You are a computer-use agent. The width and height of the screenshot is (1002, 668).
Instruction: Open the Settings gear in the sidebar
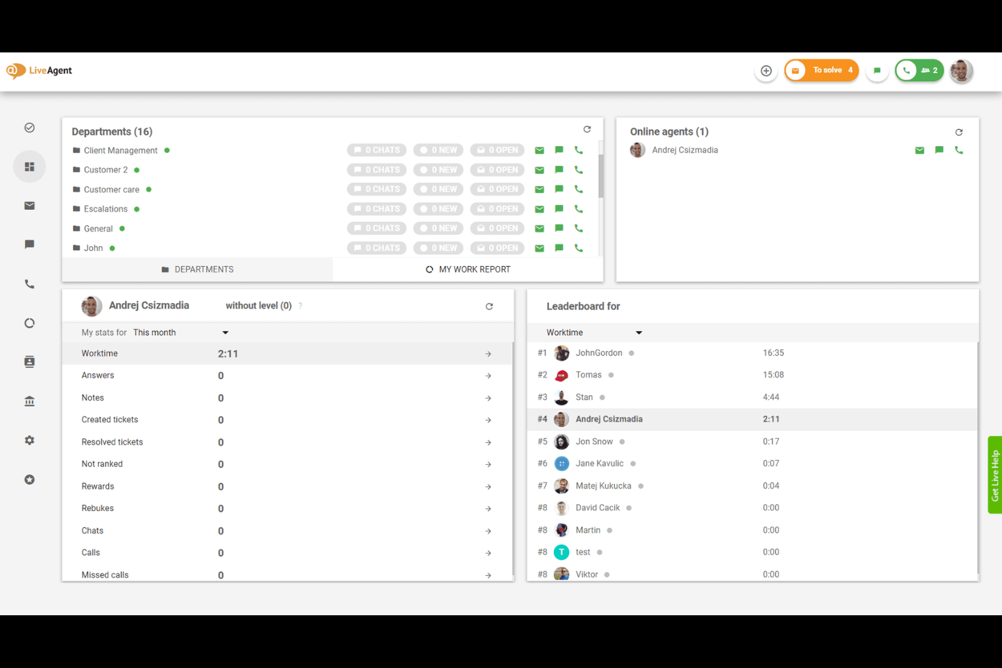pyautogui.click(x=29, y=440)
